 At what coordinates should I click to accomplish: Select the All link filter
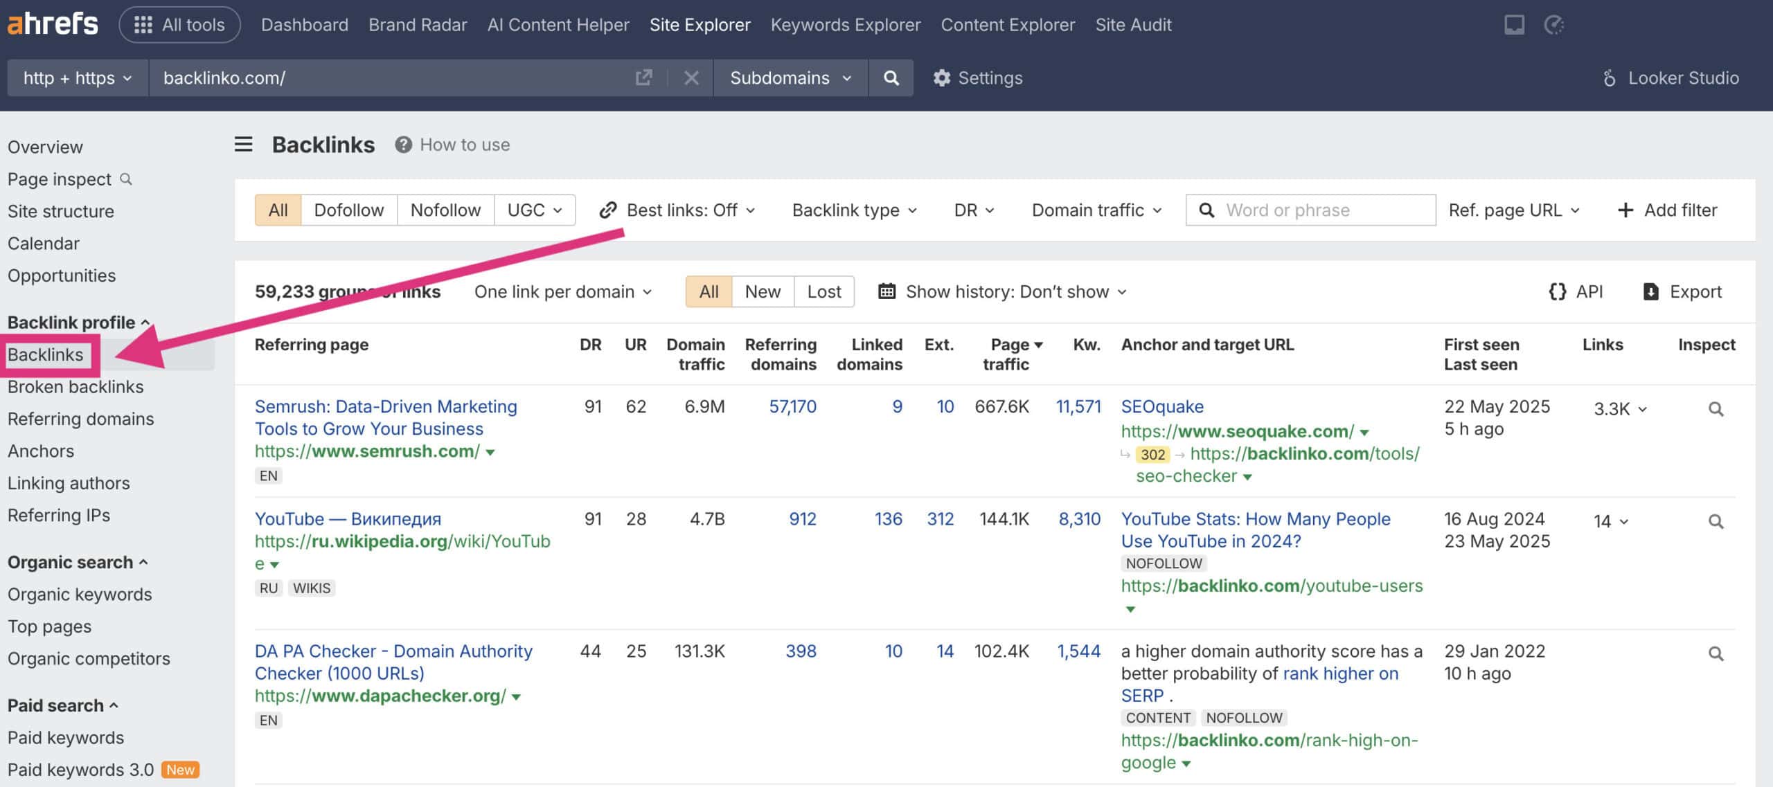(278, 210)
